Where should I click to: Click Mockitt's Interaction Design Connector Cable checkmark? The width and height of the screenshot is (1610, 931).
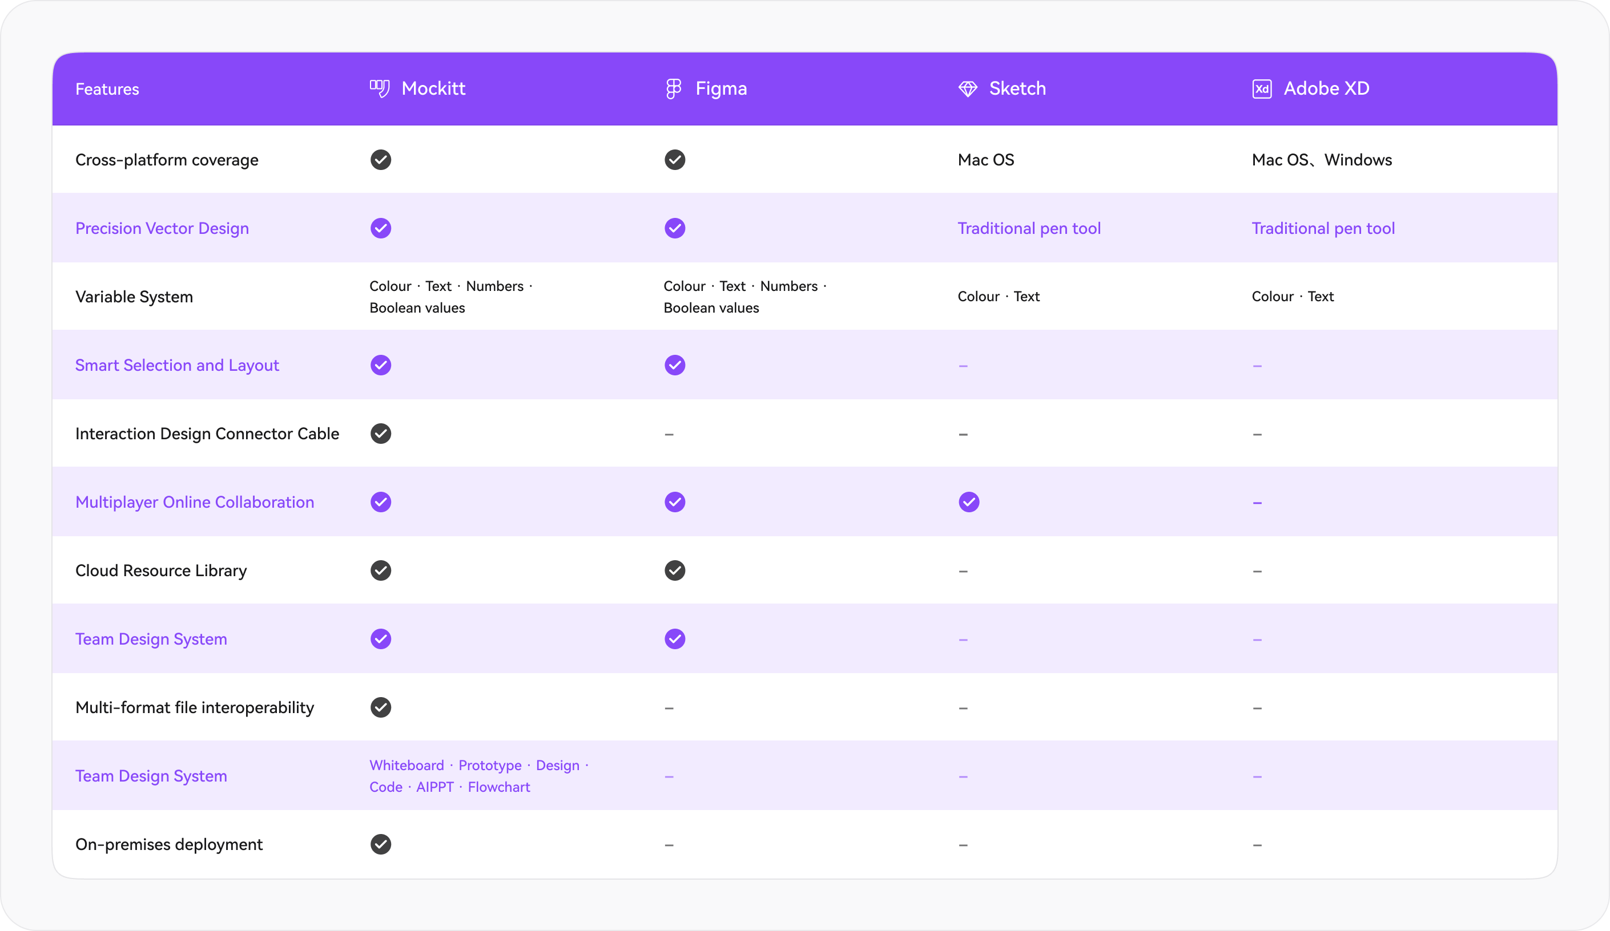click(381, 434)
